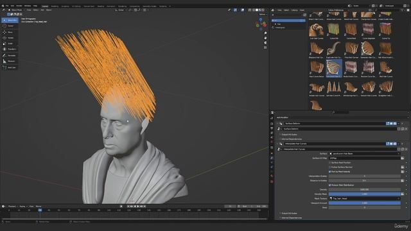
Task: Click the timeline playhead frame marker
Action: (40, 210)
